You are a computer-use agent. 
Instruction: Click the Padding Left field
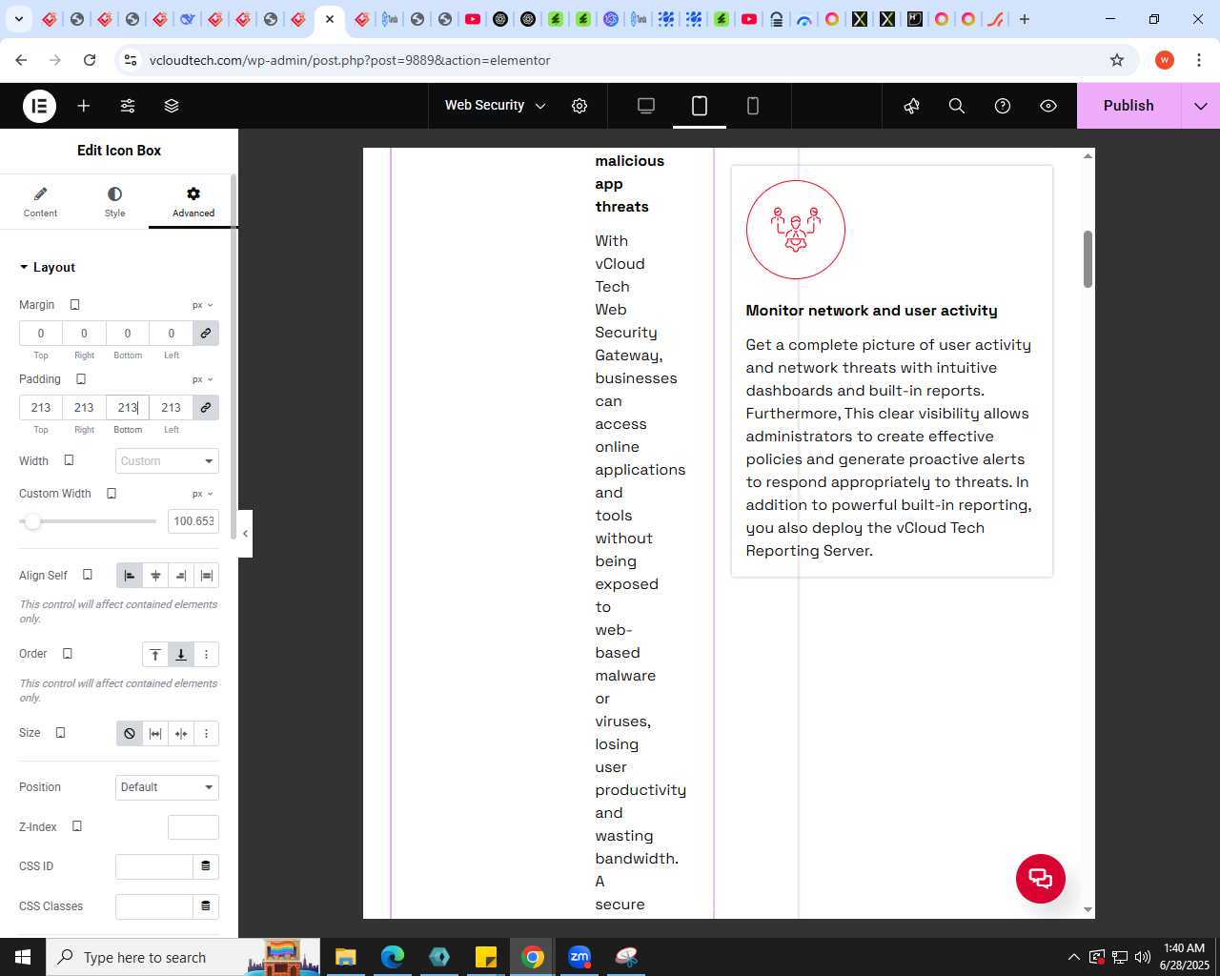point(172,408)
